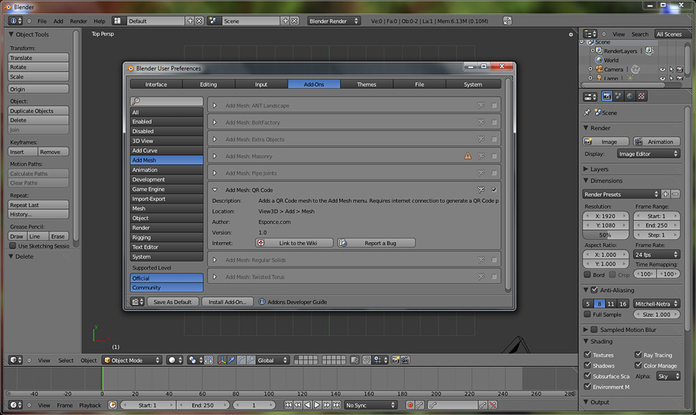The height and width of the screenshot is (415, 696).
Task: Toggle fullscreen with the header back-to-previous icon
Action: [x=507, y=21]
